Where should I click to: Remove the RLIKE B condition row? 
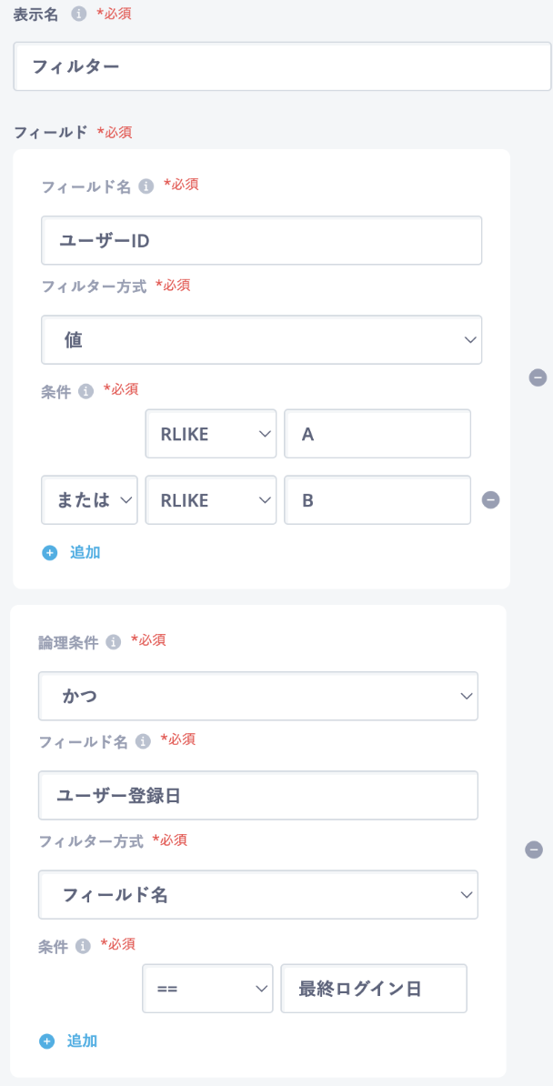(x=490, y=499)
